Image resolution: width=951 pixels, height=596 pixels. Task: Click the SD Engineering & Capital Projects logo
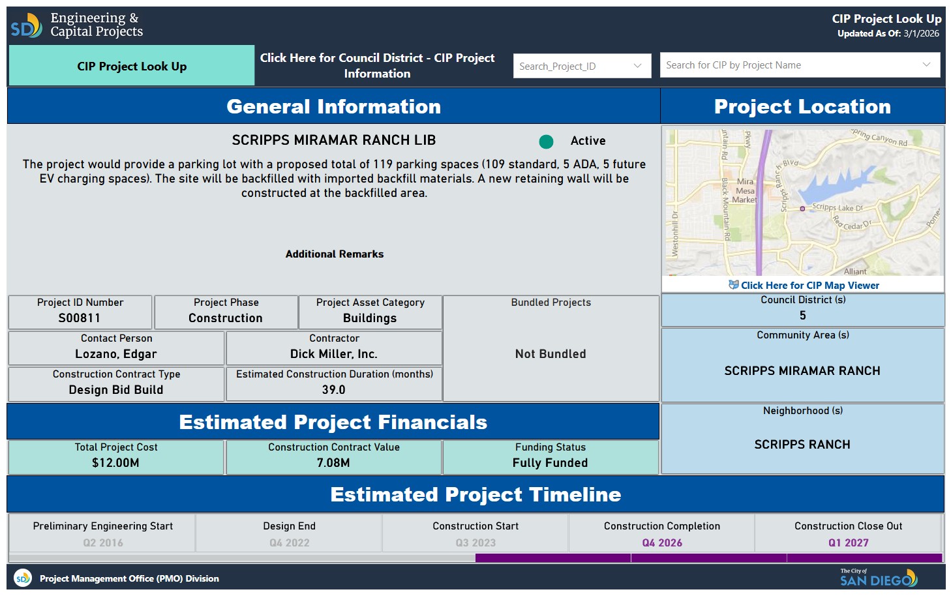(76, 25)
